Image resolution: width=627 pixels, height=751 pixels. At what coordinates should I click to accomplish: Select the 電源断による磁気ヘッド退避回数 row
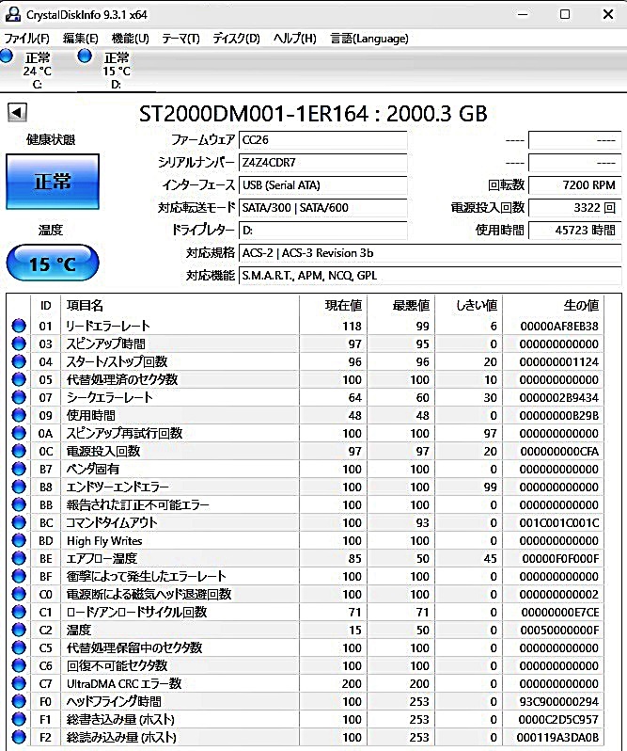click(306, 594)
